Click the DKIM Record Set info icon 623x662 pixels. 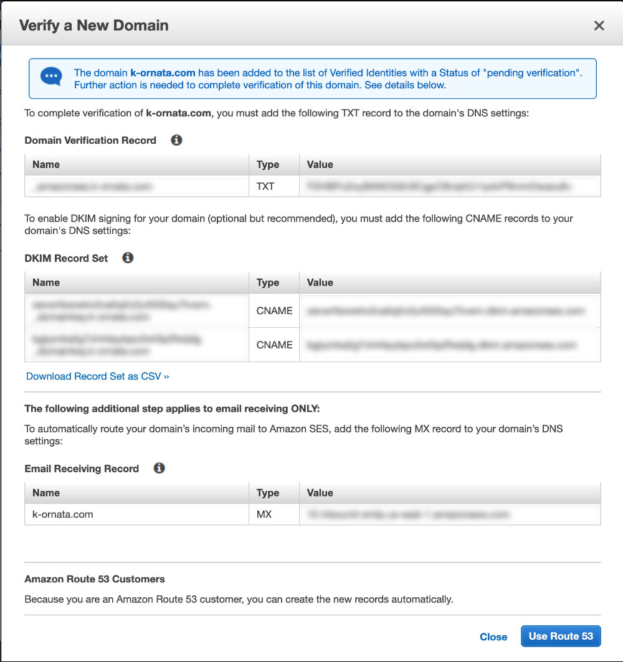point(128,258)
